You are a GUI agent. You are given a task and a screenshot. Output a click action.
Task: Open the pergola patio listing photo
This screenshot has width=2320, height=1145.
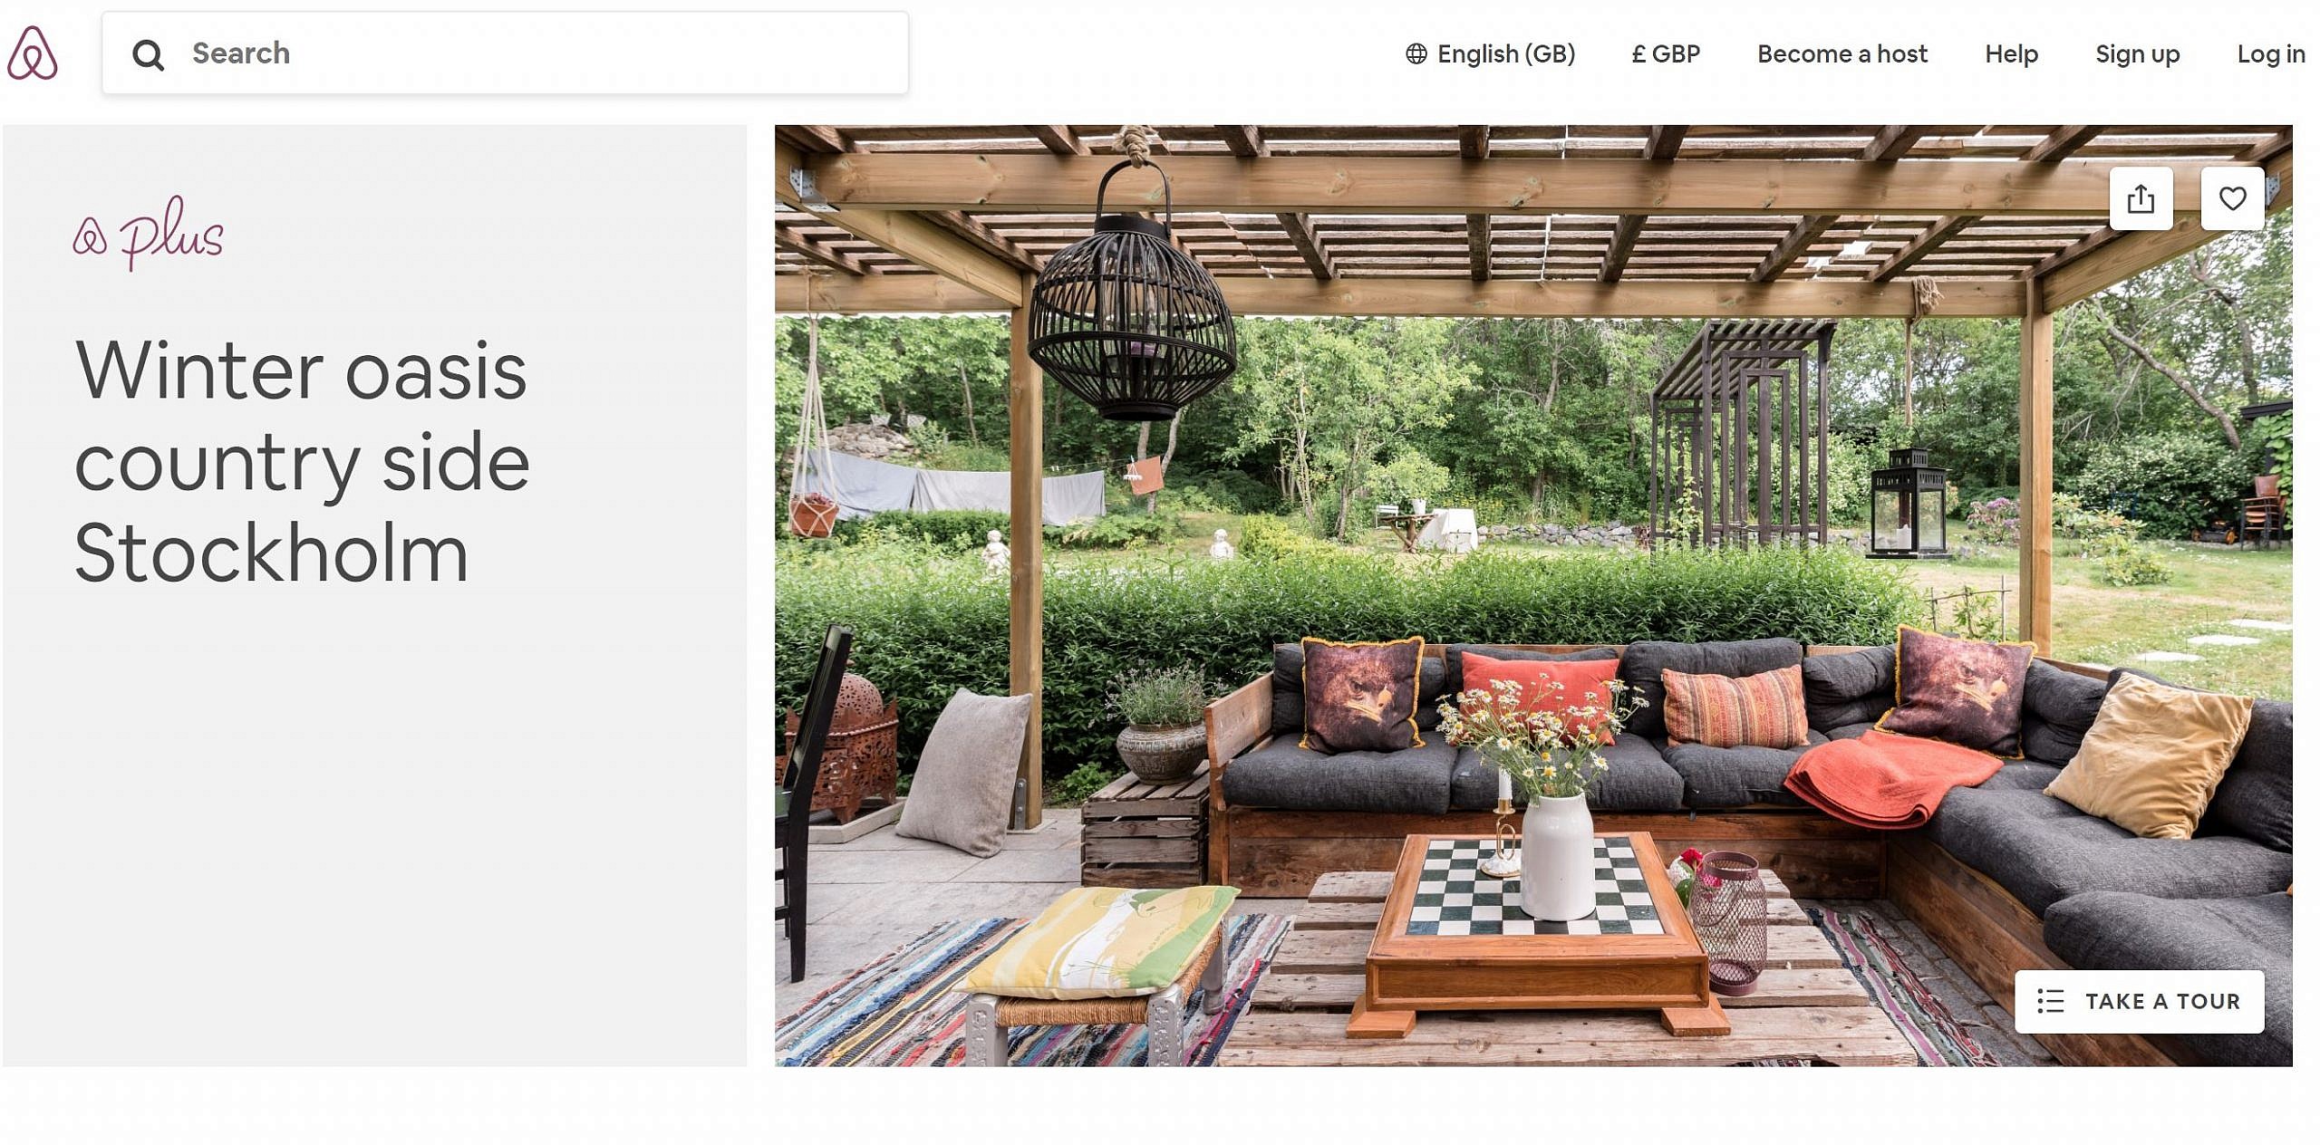[1533, 595]
